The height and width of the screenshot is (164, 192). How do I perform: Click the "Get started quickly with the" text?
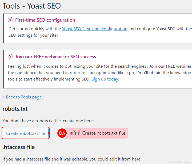[35, 29]
